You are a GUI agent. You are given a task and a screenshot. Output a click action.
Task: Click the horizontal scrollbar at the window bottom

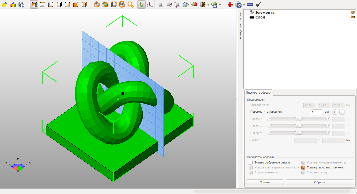(x=272, y=191)
